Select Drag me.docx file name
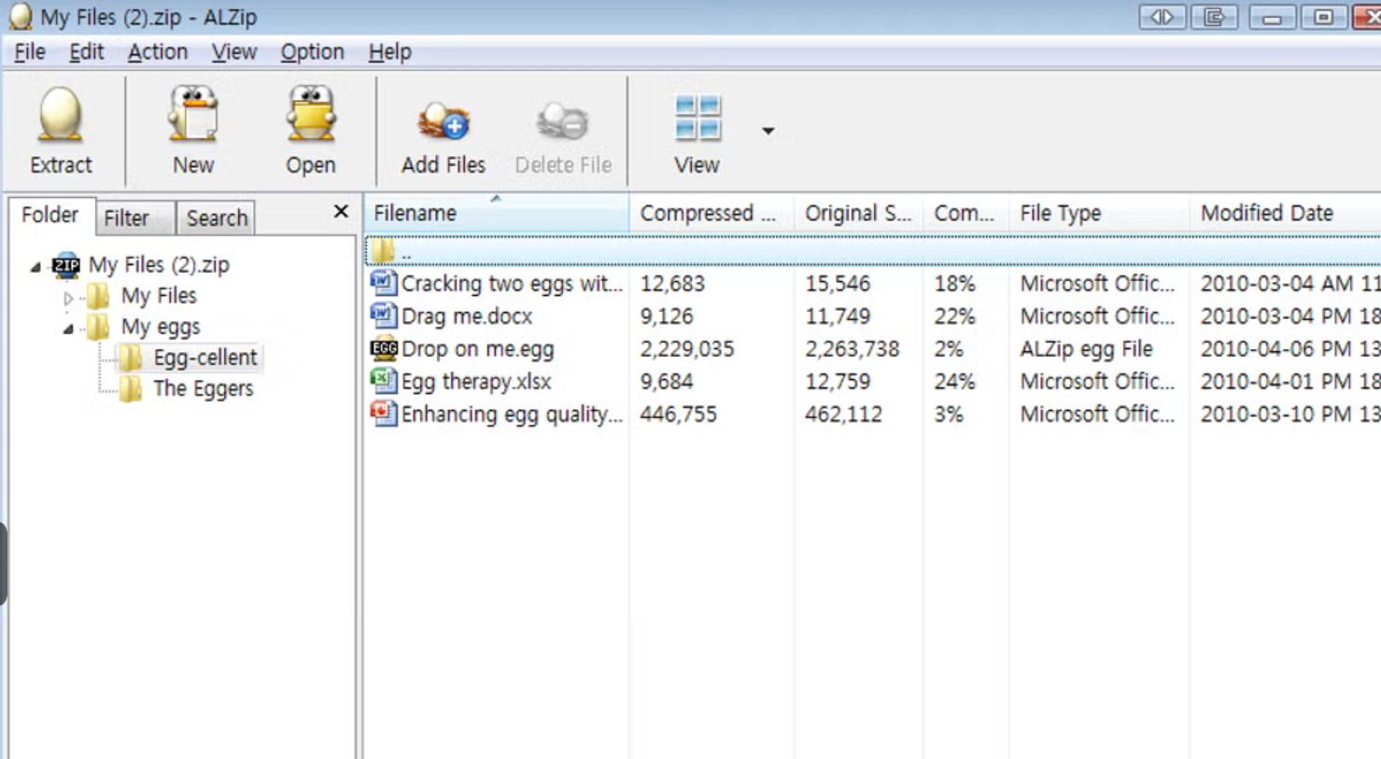The height and width of the screenshot is (759, 1381). point(467,316)
